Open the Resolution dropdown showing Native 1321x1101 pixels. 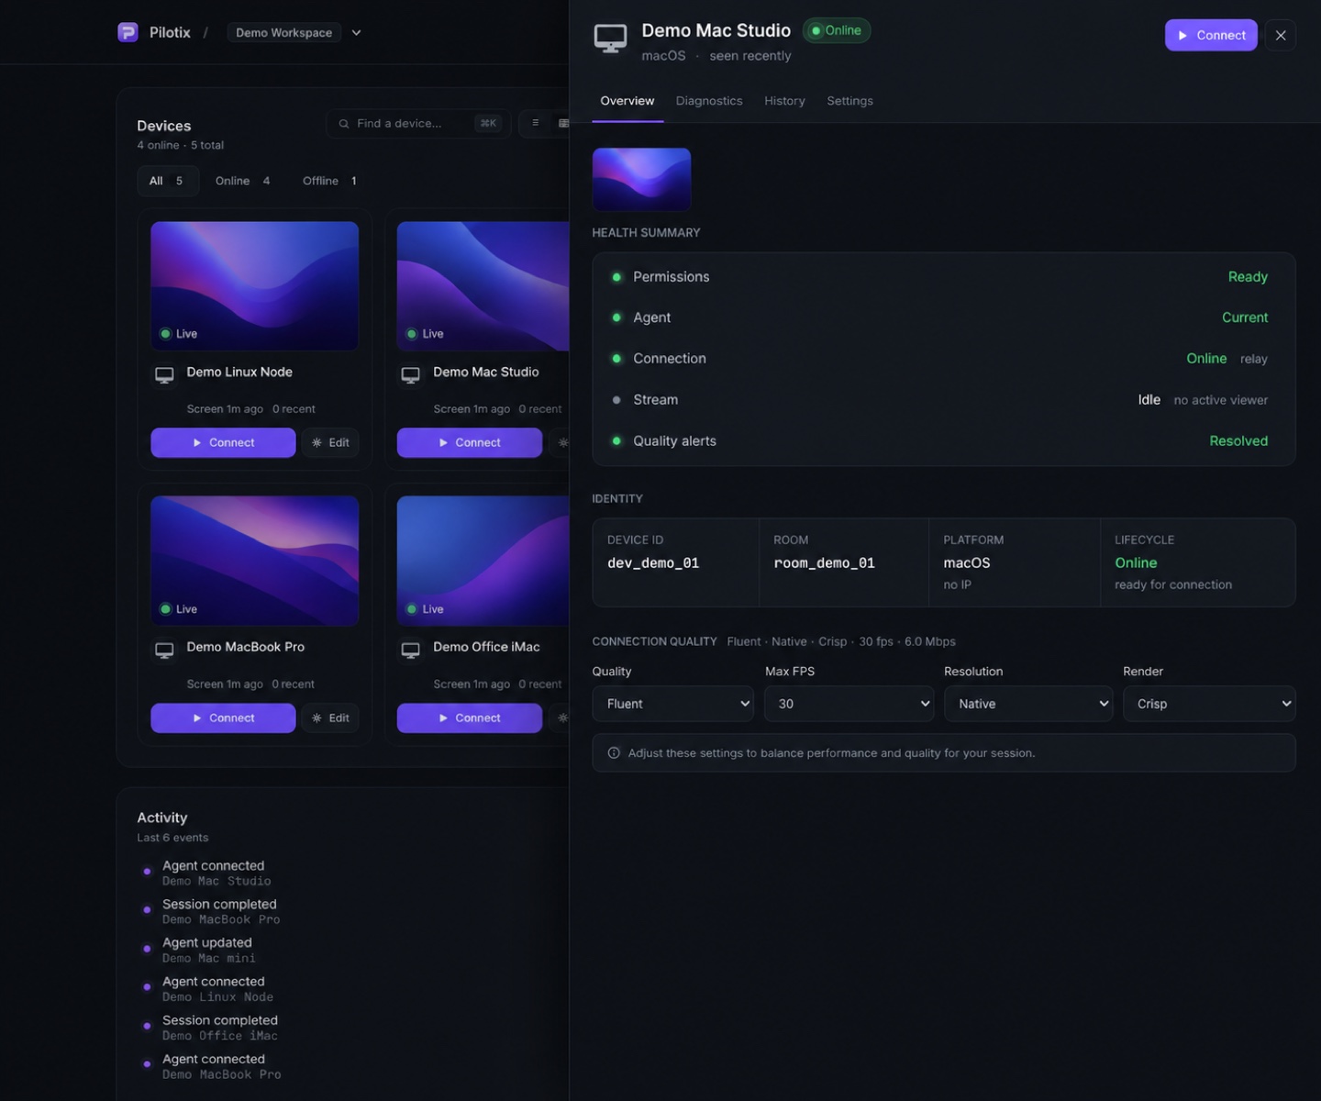(x=1028, y=704)
